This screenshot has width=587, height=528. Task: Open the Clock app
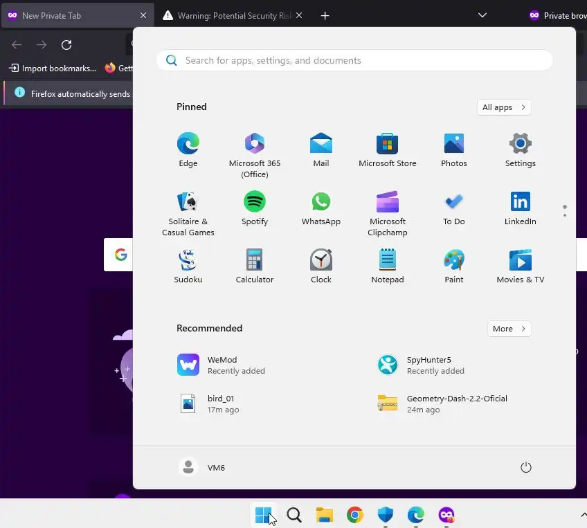320,266
